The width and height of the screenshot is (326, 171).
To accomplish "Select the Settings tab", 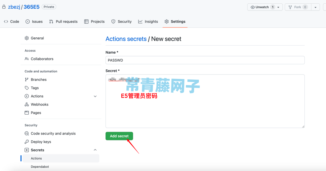I will (175, 22).
